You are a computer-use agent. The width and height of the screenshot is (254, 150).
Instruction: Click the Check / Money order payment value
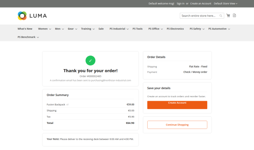tap(195, 72)
